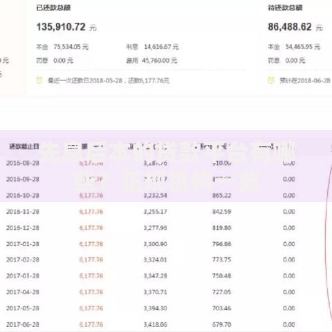Image resolution: width=332 pixels, height=332 pixels.
Task: Select the date cell 2016-10-28
Action: 23,195
